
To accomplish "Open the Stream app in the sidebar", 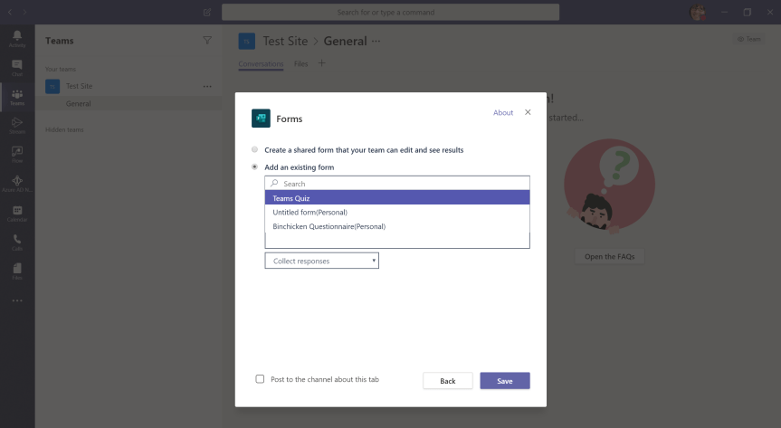I will click(x=17, y=125).
